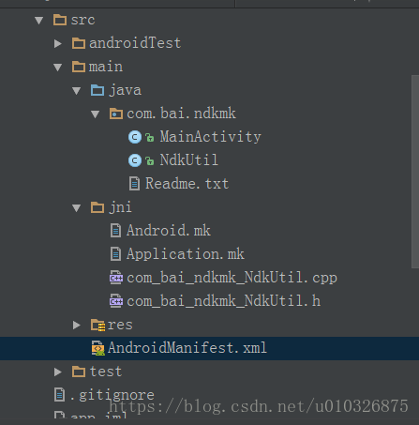Click the res resources folder icon
This screenshot has width=419, height=425.
[97, 325]
